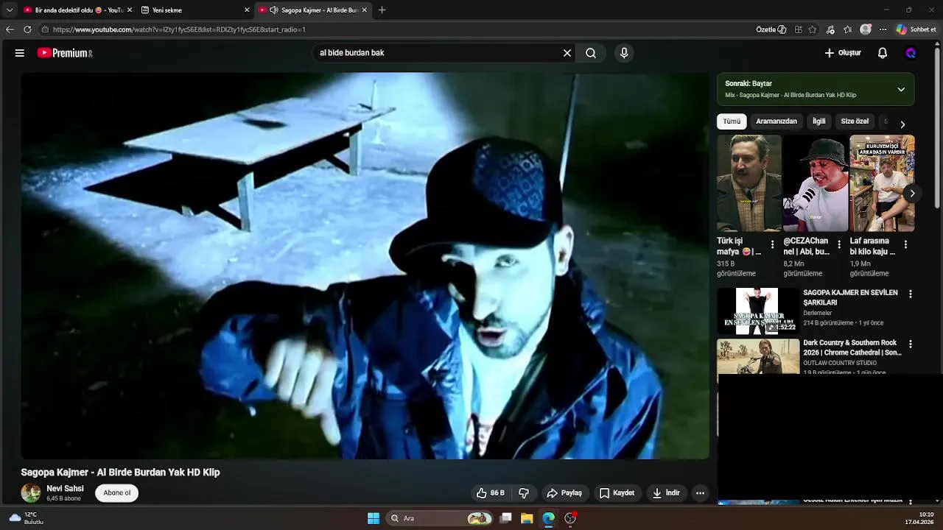This screenshot has width=943, height=530.
Task: Like the video showing 86 B
Action: (490, 493)
